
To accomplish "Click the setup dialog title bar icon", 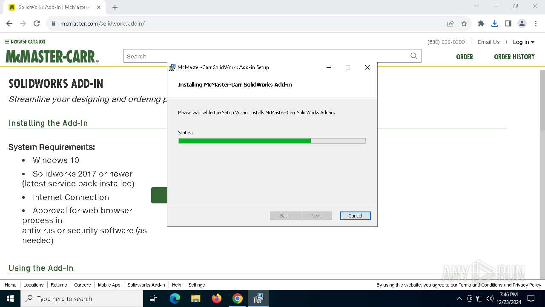I will (172, 67).
